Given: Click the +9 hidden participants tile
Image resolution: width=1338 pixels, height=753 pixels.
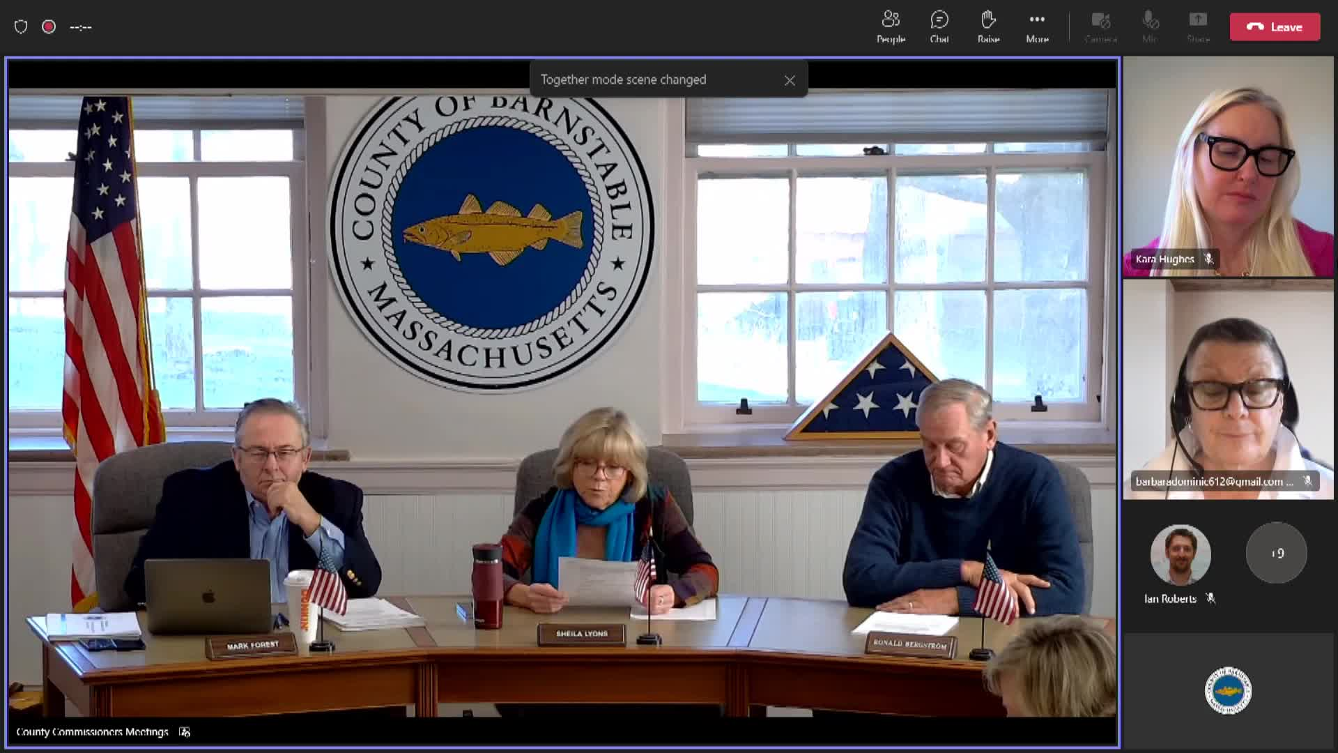Looking at the screenshot, I should click(1276, 553).
